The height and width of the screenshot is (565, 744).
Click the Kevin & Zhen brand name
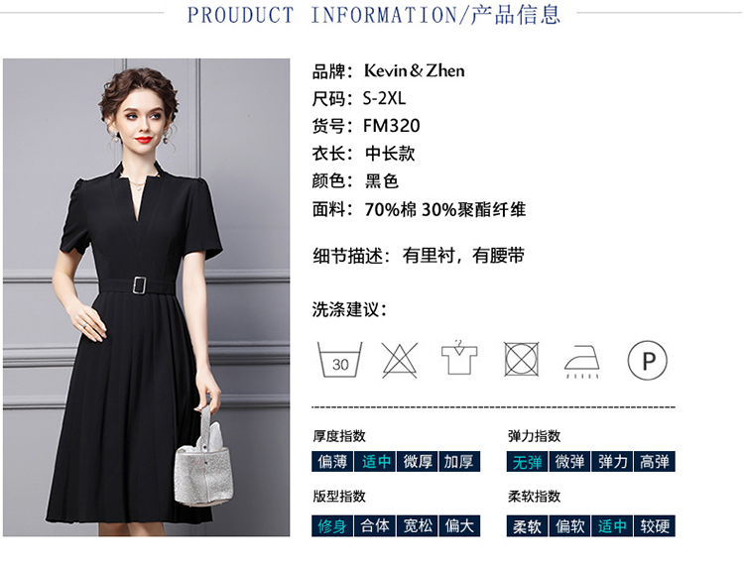(x=415, y=70)
